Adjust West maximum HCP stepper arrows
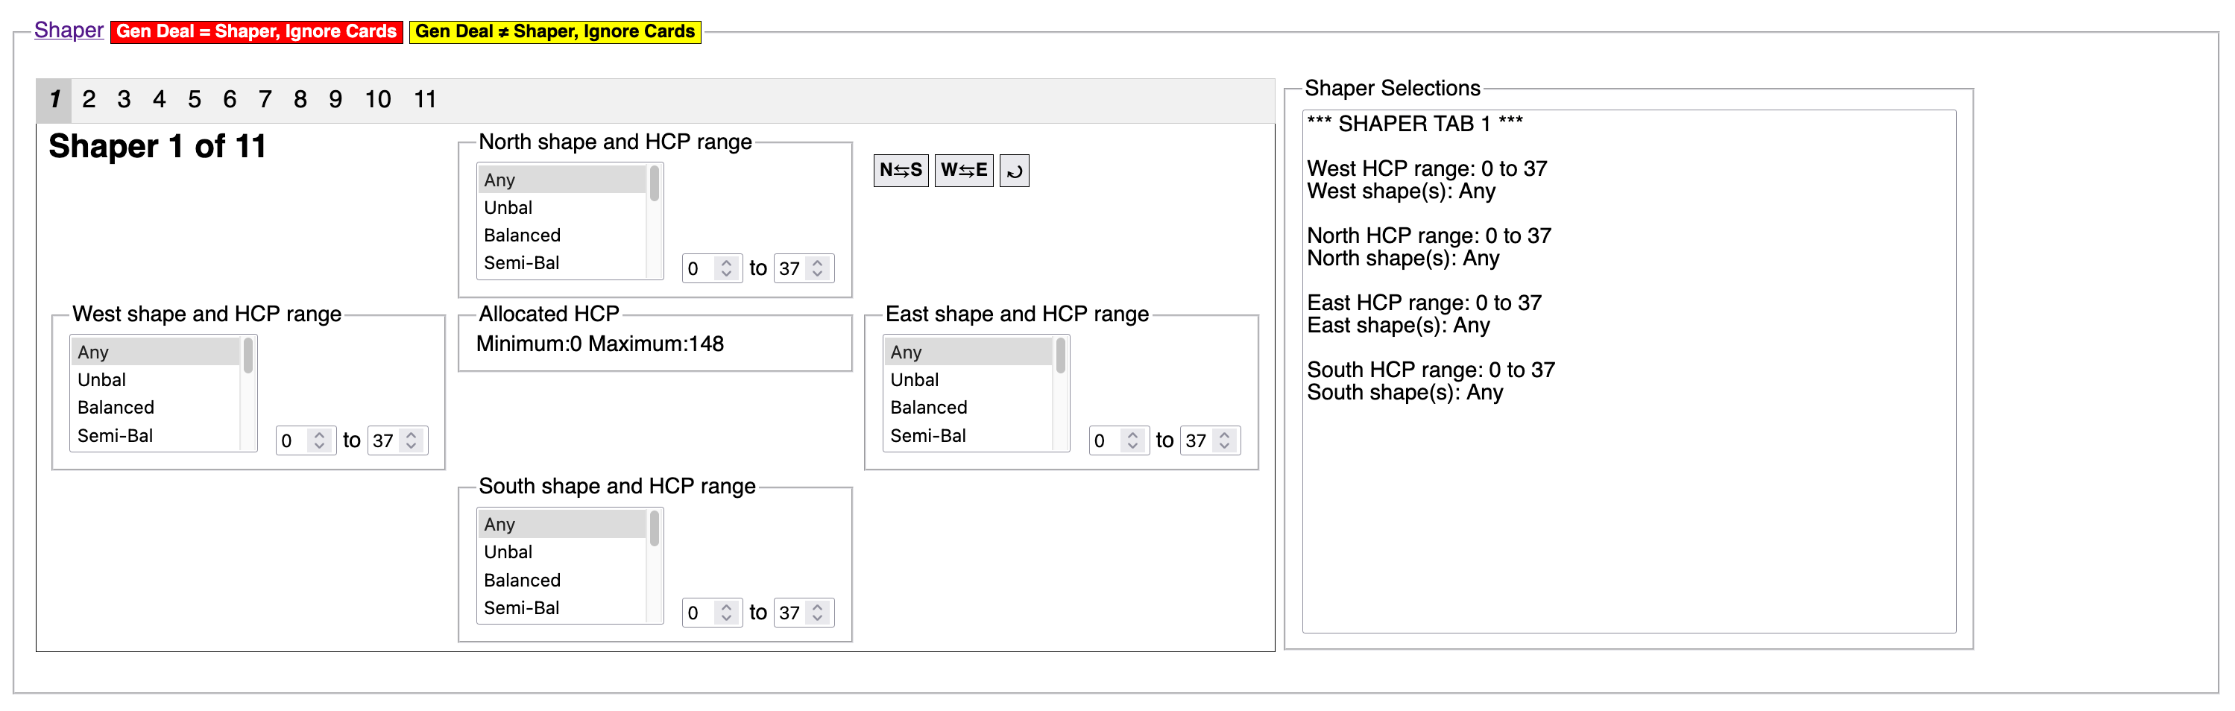2235x711 pixels. 412,440
